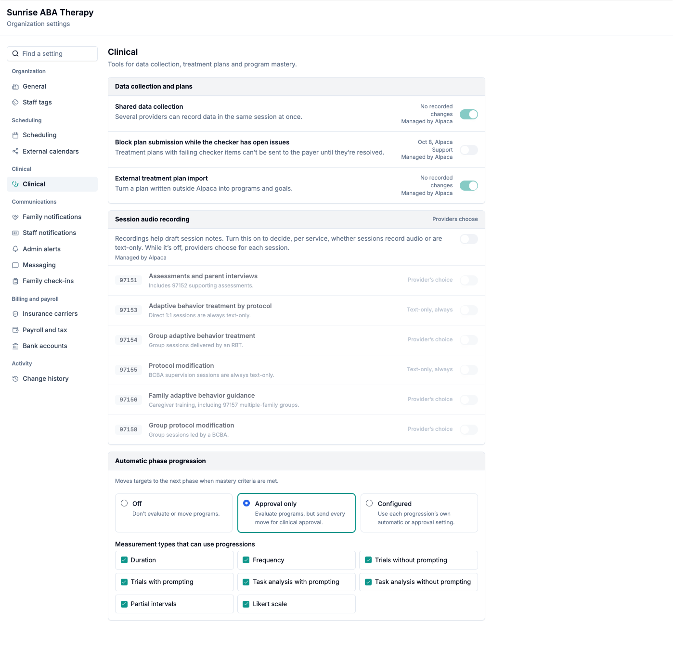The image size is (673, 661).
Task: Click the Staff tags tag icon
Action: (15, 103)
